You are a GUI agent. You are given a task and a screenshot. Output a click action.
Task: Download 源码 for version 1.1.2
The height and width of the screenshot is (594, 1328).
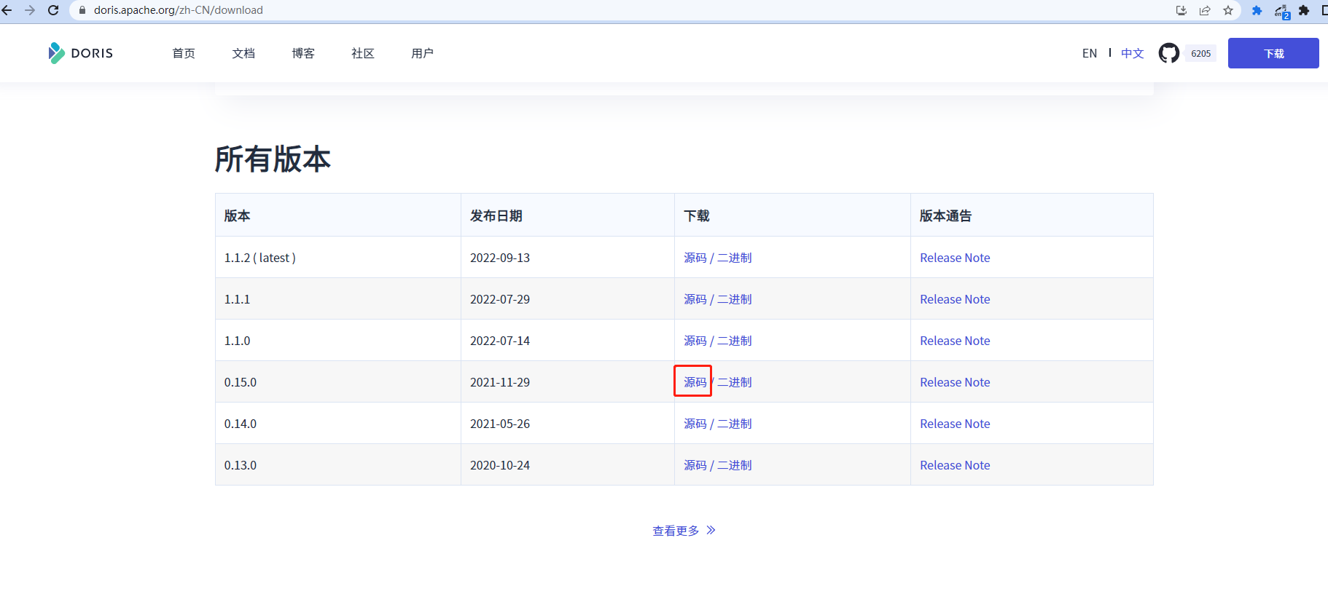coord(695,258)
